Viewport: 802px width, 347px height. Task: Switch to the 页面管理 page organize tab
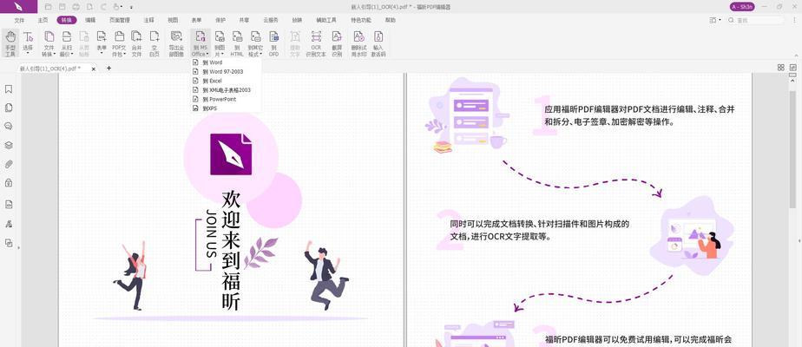point(119,20)
